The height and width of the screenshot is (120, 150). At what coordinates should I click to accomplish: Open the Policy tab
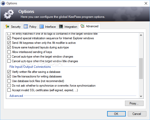click(x=30, y=26)
